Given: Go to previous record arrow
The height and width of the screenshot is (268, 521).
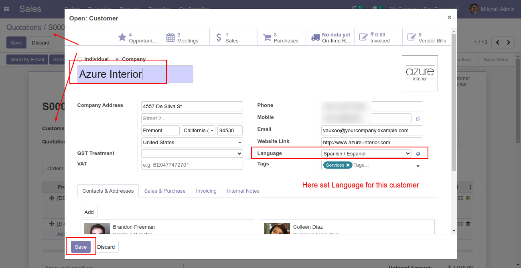Looking at the screenshot, I should point(498,42).
